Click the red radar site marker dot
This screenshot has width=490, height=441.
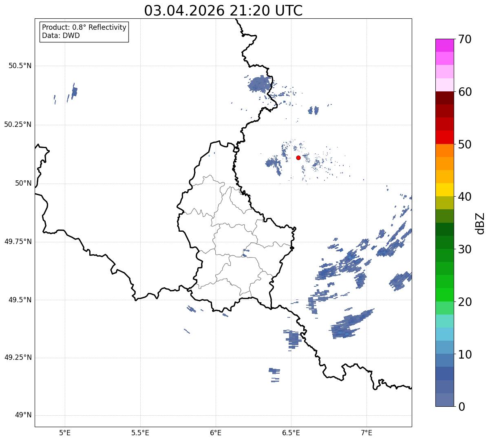(298, 157)
